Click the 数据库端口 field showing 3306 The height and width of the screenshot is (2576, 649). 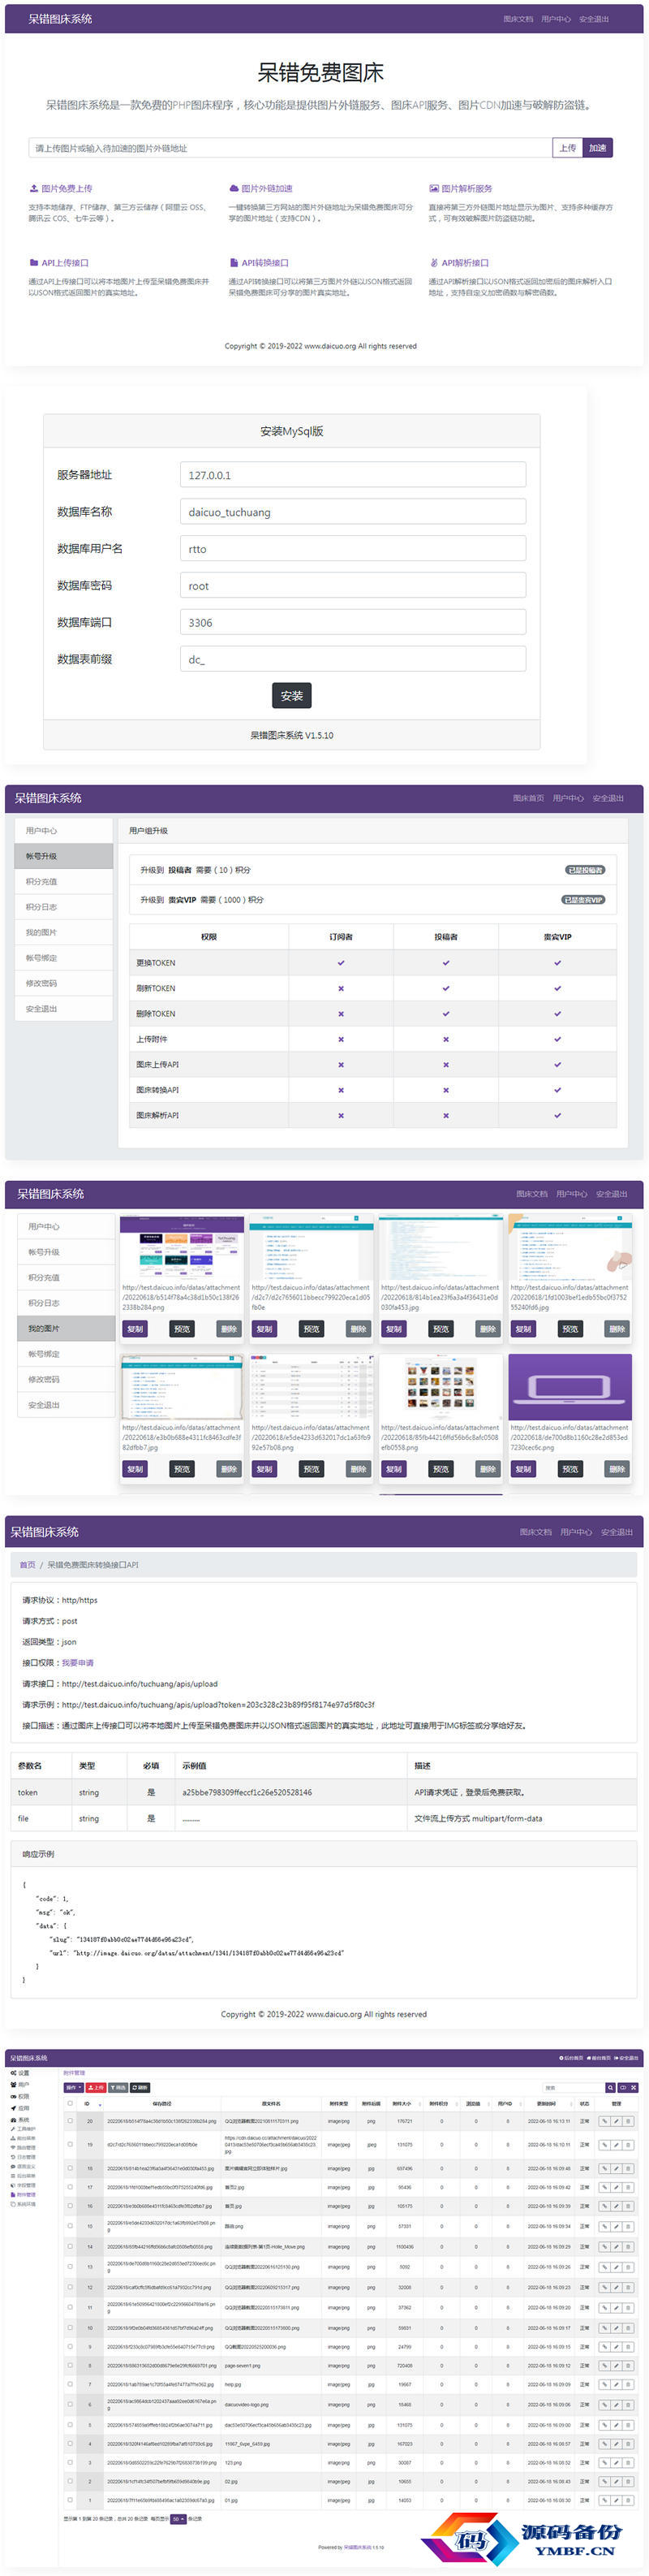(352, 622)
